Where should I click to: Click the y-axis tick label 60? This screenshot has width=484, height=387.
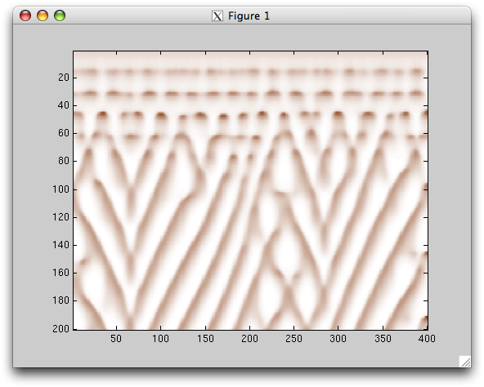(x=63, y=133)
